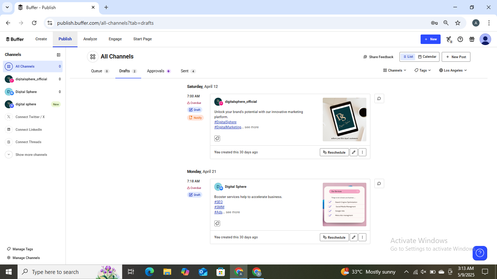Switch to the Approvals tab

[159, 71]
